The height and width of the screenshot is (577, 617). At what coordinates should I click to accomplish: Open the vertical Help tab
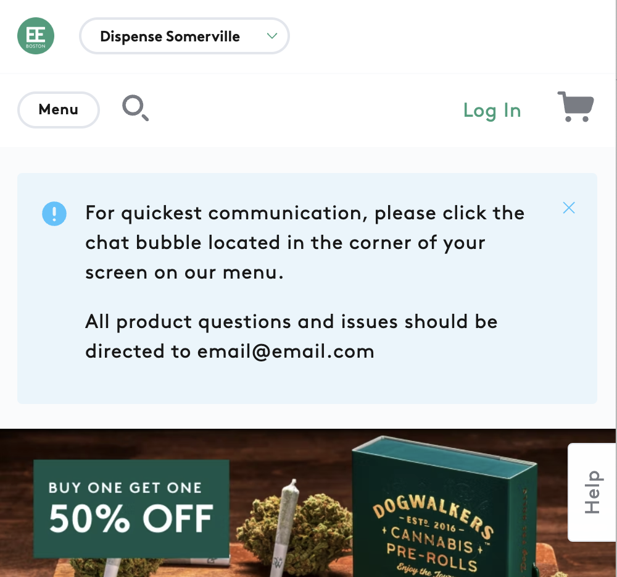(x=592, y=492)
